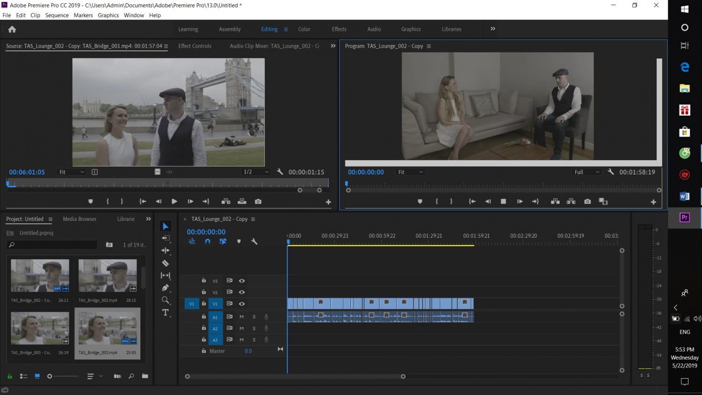Click the Selection arrow tool
The width and height of the screenshot is (702, 395).
pyautogui.click(x=165, y=226)
